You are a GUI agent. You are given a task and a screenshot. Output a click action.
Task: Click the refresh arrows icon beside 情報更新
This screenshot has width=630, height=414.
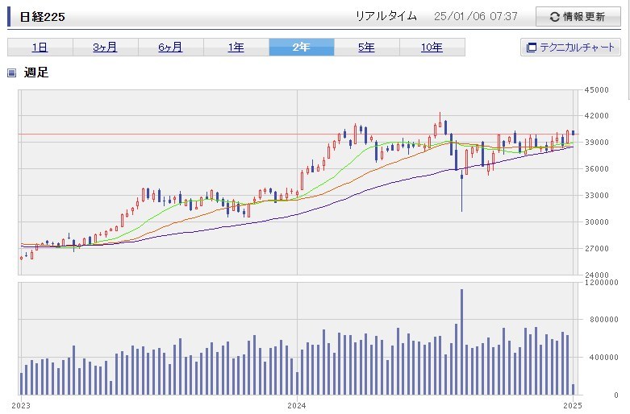point(554,17)
